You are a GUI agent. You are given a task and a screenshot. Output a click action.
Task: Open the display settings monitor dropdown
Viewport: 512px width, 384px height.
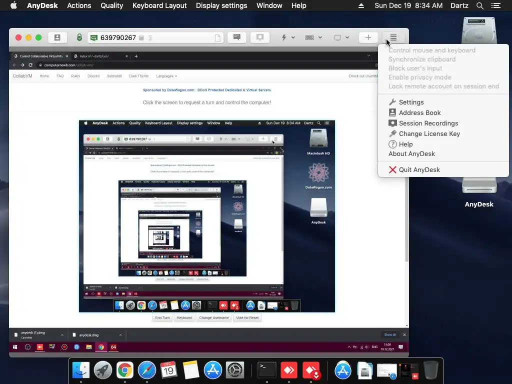tap(341, 37)
